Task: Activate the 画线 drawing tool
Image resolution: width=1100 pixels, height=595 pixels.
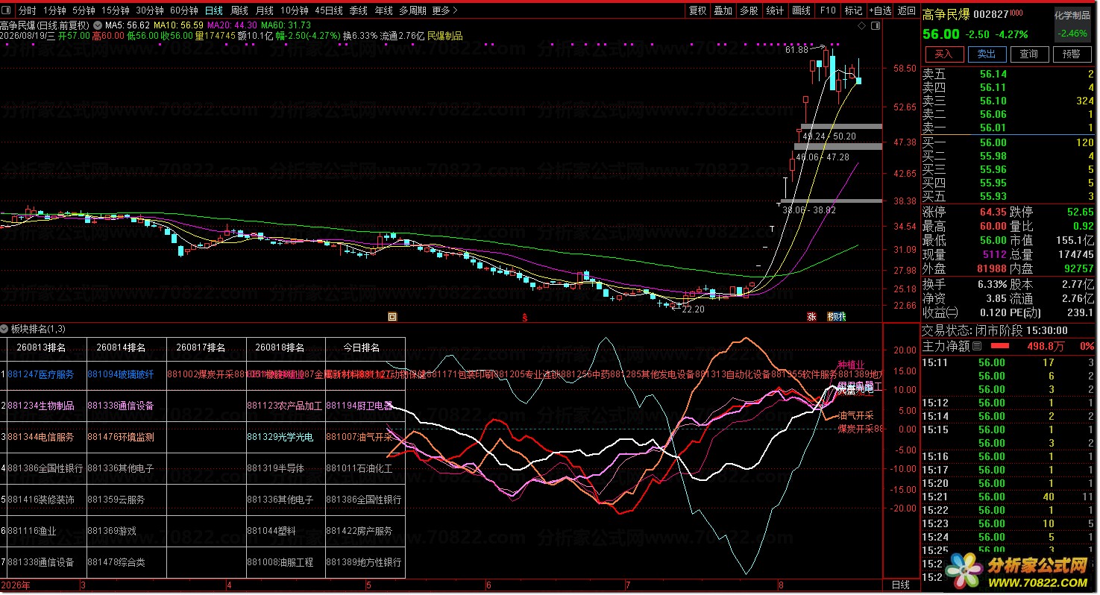Action: tap(802, 10)
